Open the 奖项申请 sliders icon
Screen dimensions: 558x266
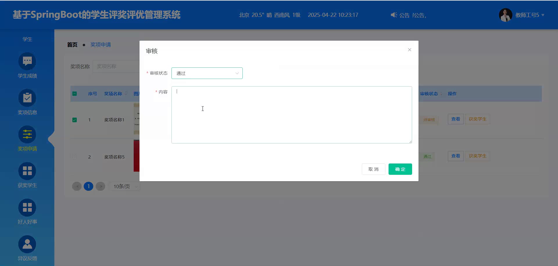point(27,134)
